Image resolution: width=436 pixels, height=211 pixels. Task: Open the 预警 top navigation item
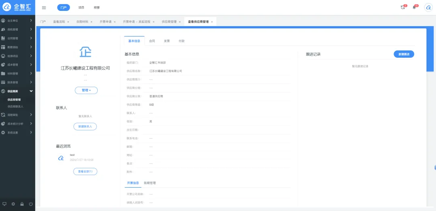click(x=97, y=8)
